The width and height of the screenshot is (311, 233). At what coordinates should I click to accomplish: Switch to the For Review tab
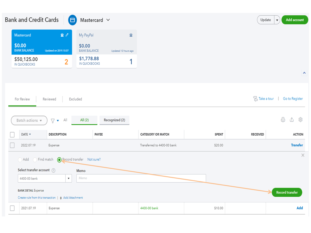22,99
